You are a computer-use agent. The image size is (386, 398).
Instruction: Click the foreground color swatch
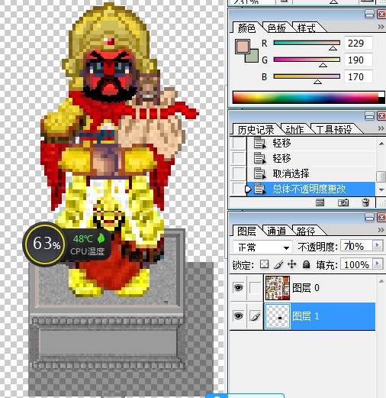click(242, 47)
